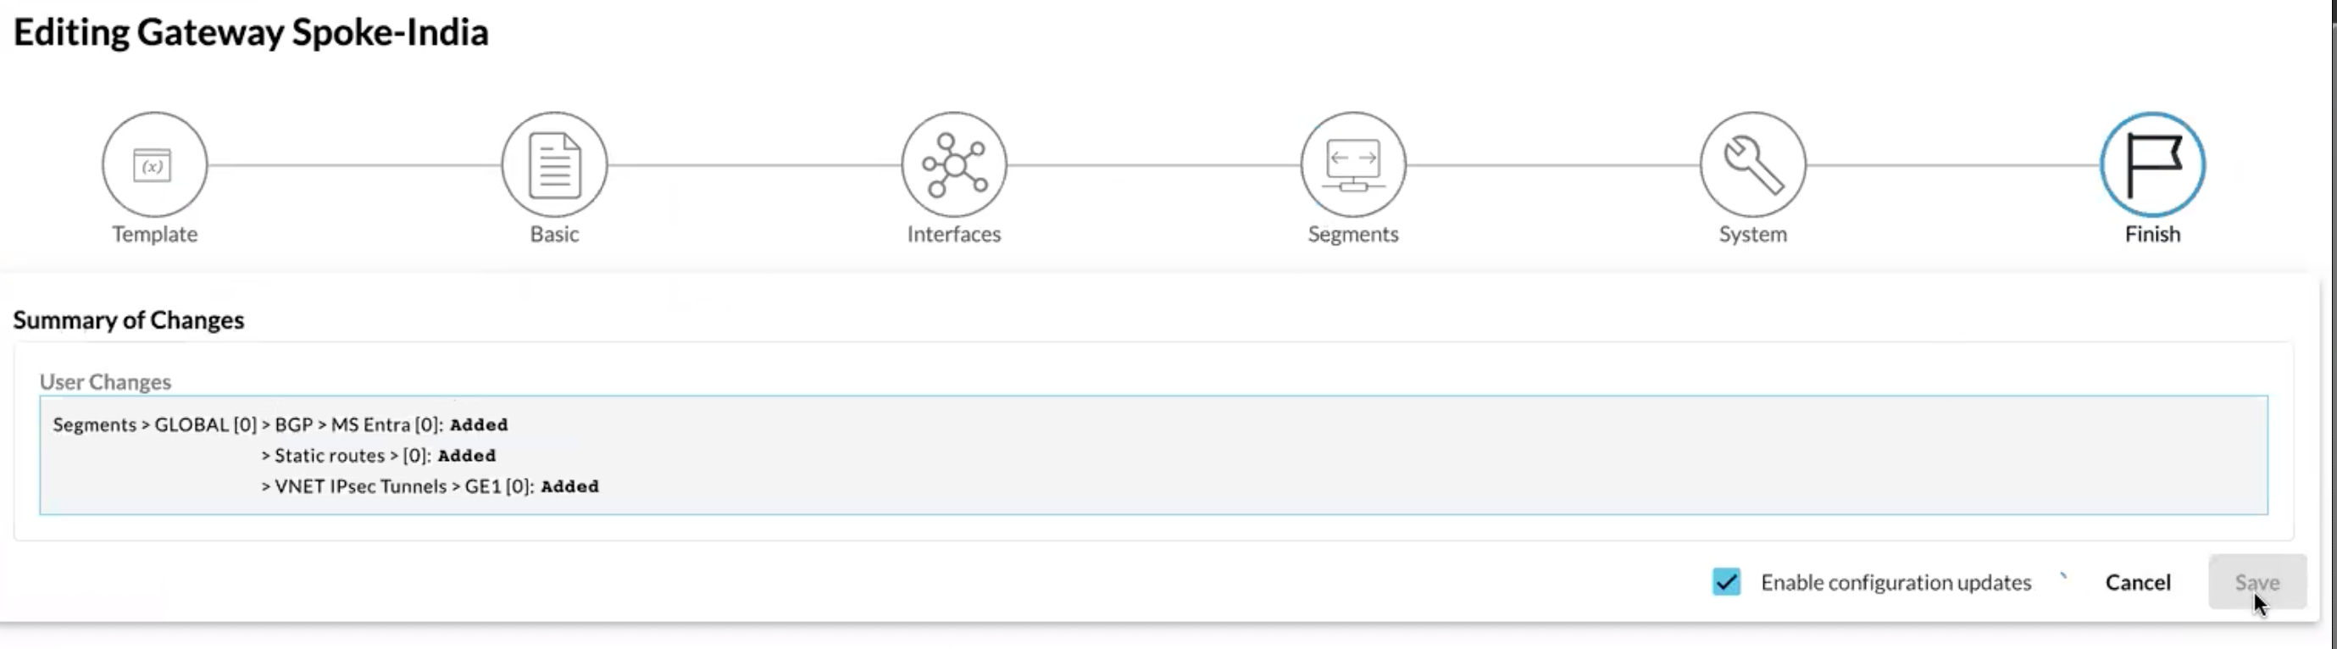Select the Static routes Added entry
2337x649 pixels.
click(378, 456)
